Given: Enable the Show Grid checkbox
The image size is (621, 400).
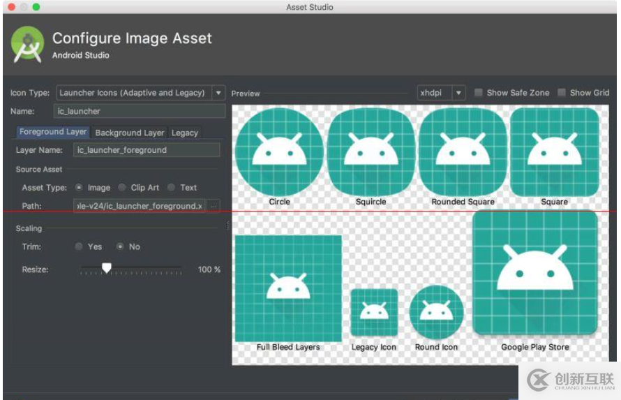Looking at the screenshot, I should [x=561, y=93].
